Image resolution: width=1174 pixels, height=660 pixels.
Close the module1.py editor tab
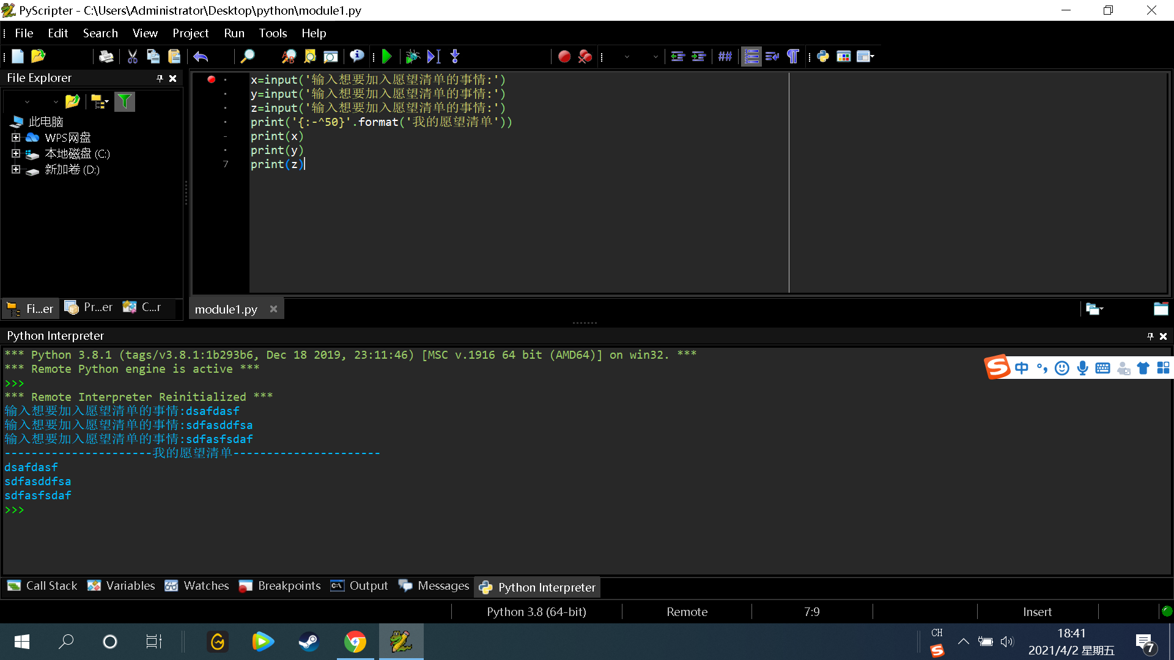273,309
